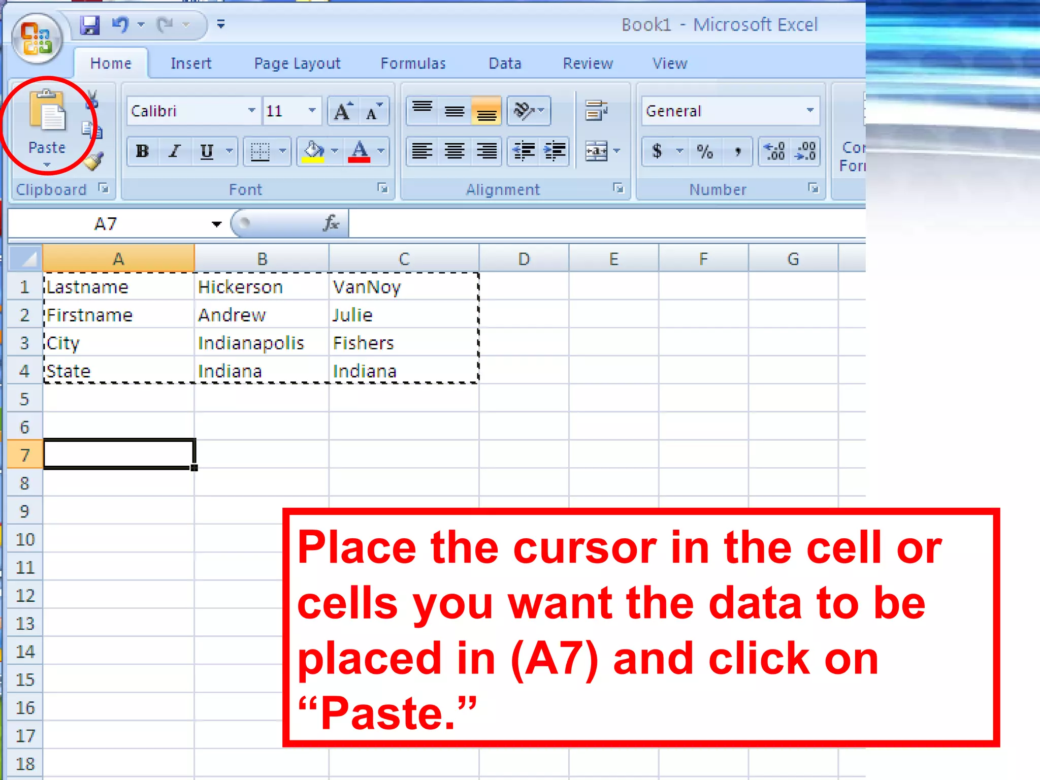Image resolution: width=1040 pixels, height=780 pixels.
Task: Expand the font size 11 dropdown
Action: point(312,110)
